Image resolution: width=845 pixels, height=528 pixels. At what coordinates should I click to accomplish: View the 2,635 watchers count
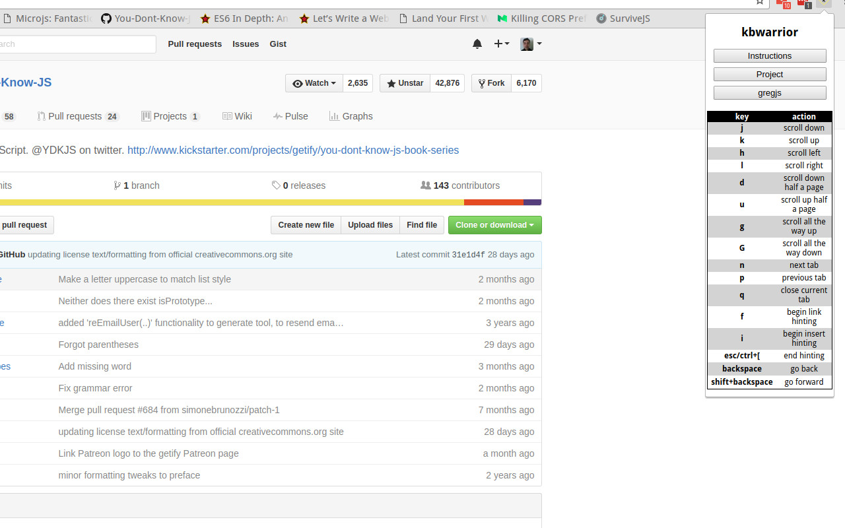point(358,83)
